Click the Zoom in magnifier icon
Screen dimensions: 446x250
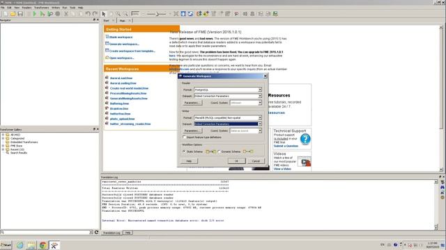tap(118, 14)
